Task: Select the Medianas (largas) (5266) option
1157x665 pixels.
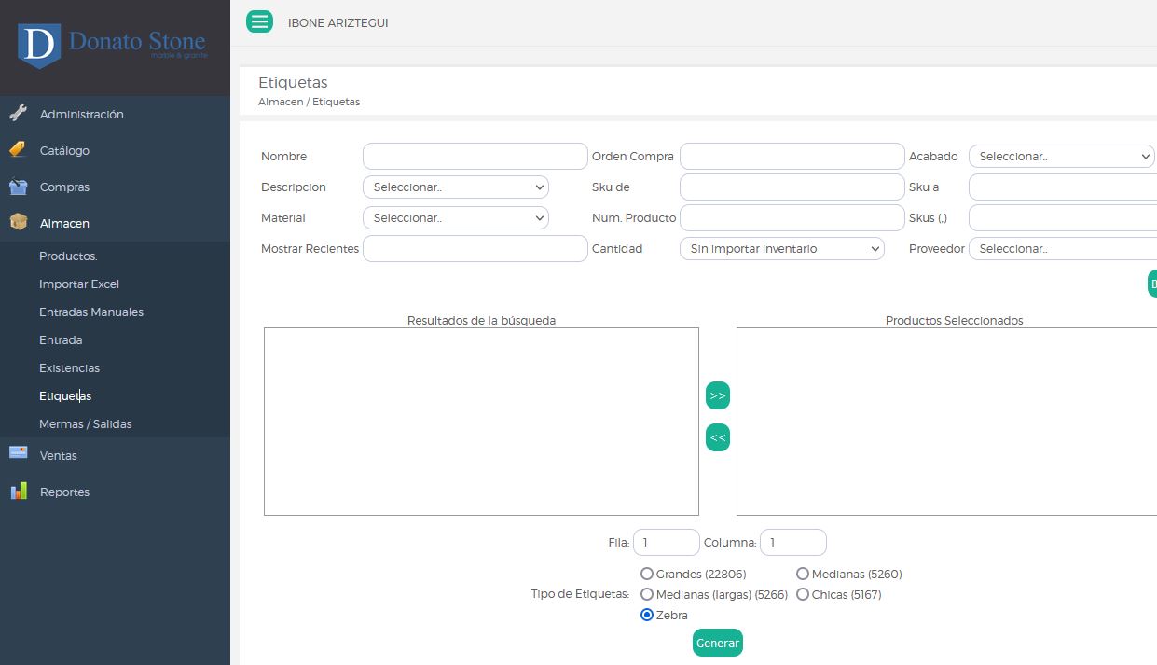Action: (647, 594)
